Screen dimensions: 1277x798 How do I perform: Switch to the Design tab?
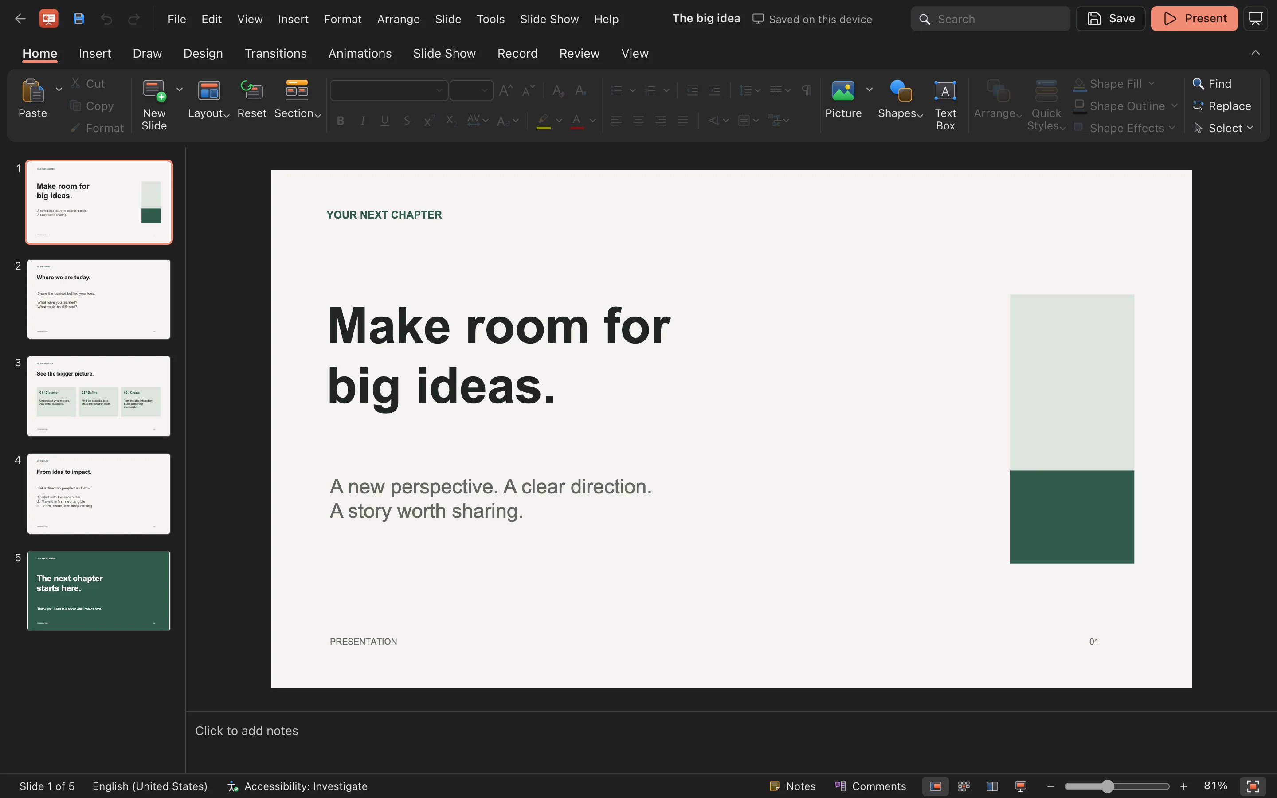[x=203, y=53]
